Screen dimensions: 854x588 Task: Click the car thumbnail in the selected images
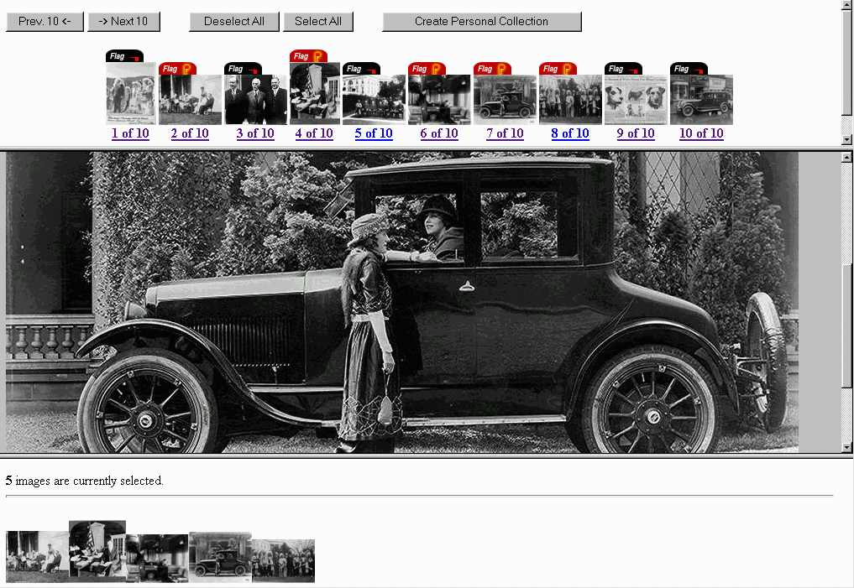pos(220,557)
